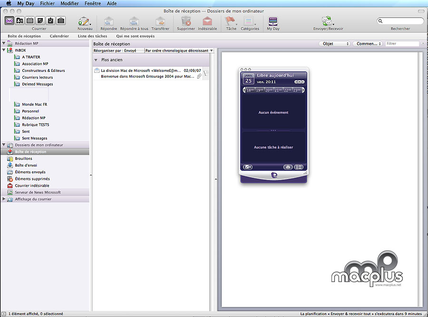Click the Répondre à tous icon

coord(134,21)
